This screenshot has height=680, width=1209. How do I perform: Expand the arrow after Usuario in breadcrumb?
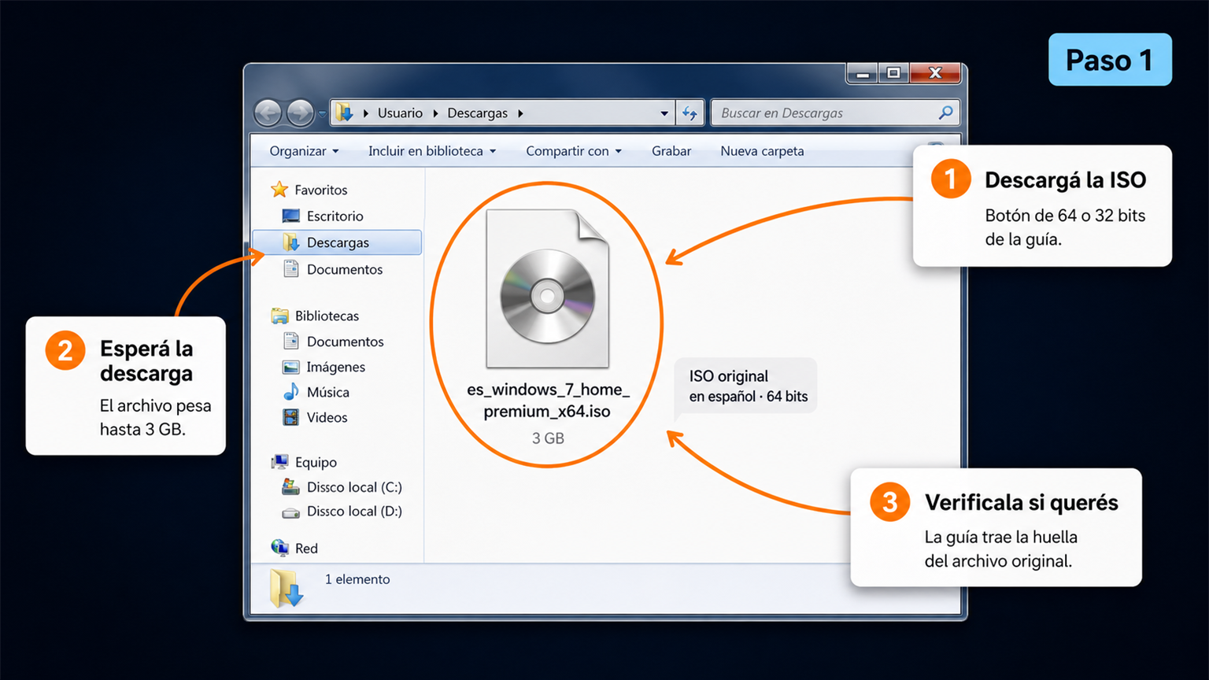click(x=435, y=113)
